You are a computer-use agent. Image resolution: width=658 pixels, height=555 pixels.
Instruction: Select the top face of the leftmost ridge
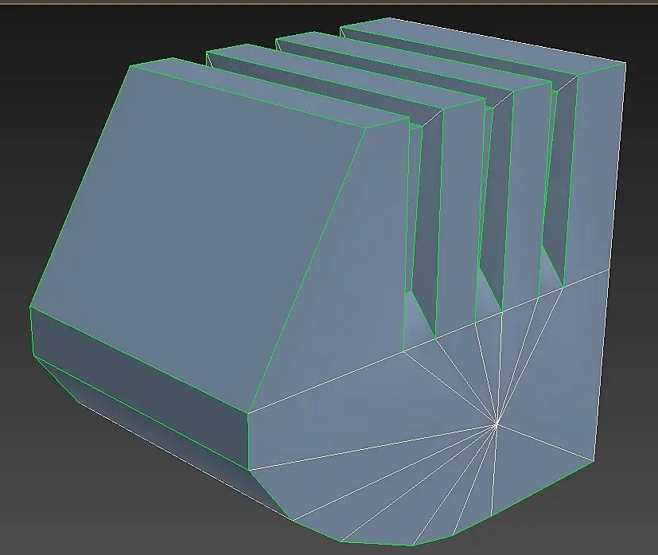269,92
